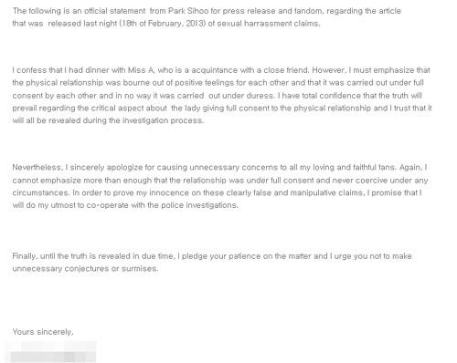Click the name Park Sihoo in intro

(188, 11)
